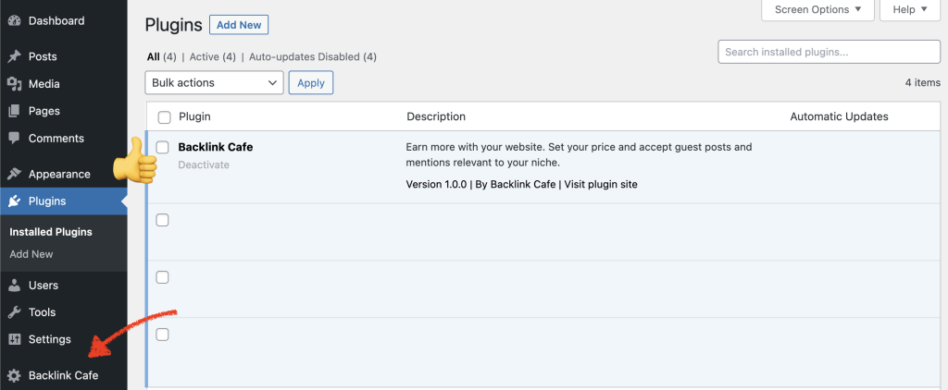
Task: Filter plugins by Active (4)
Action: click(212, 56)
